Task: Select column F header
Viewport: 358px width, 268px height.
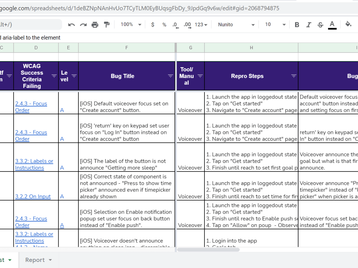Action: pyautogui.click(x=127, y=48)
